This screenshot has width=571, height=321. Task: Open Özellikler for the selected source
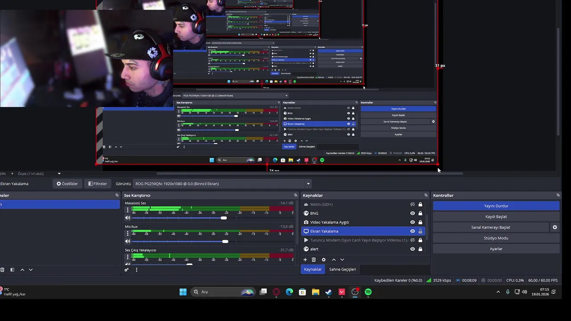click(67, 184)
